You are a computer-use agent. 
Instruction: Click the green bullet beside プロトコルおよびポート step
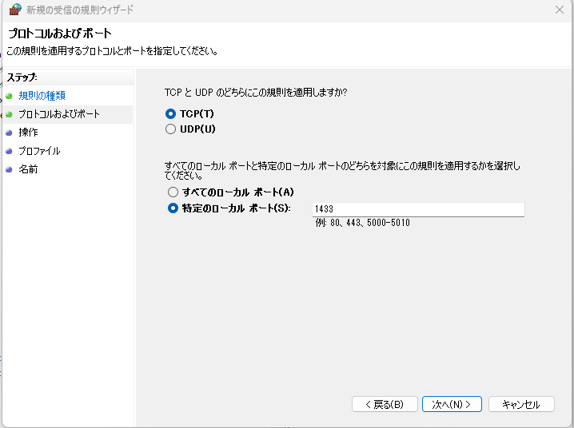[10, 114]
